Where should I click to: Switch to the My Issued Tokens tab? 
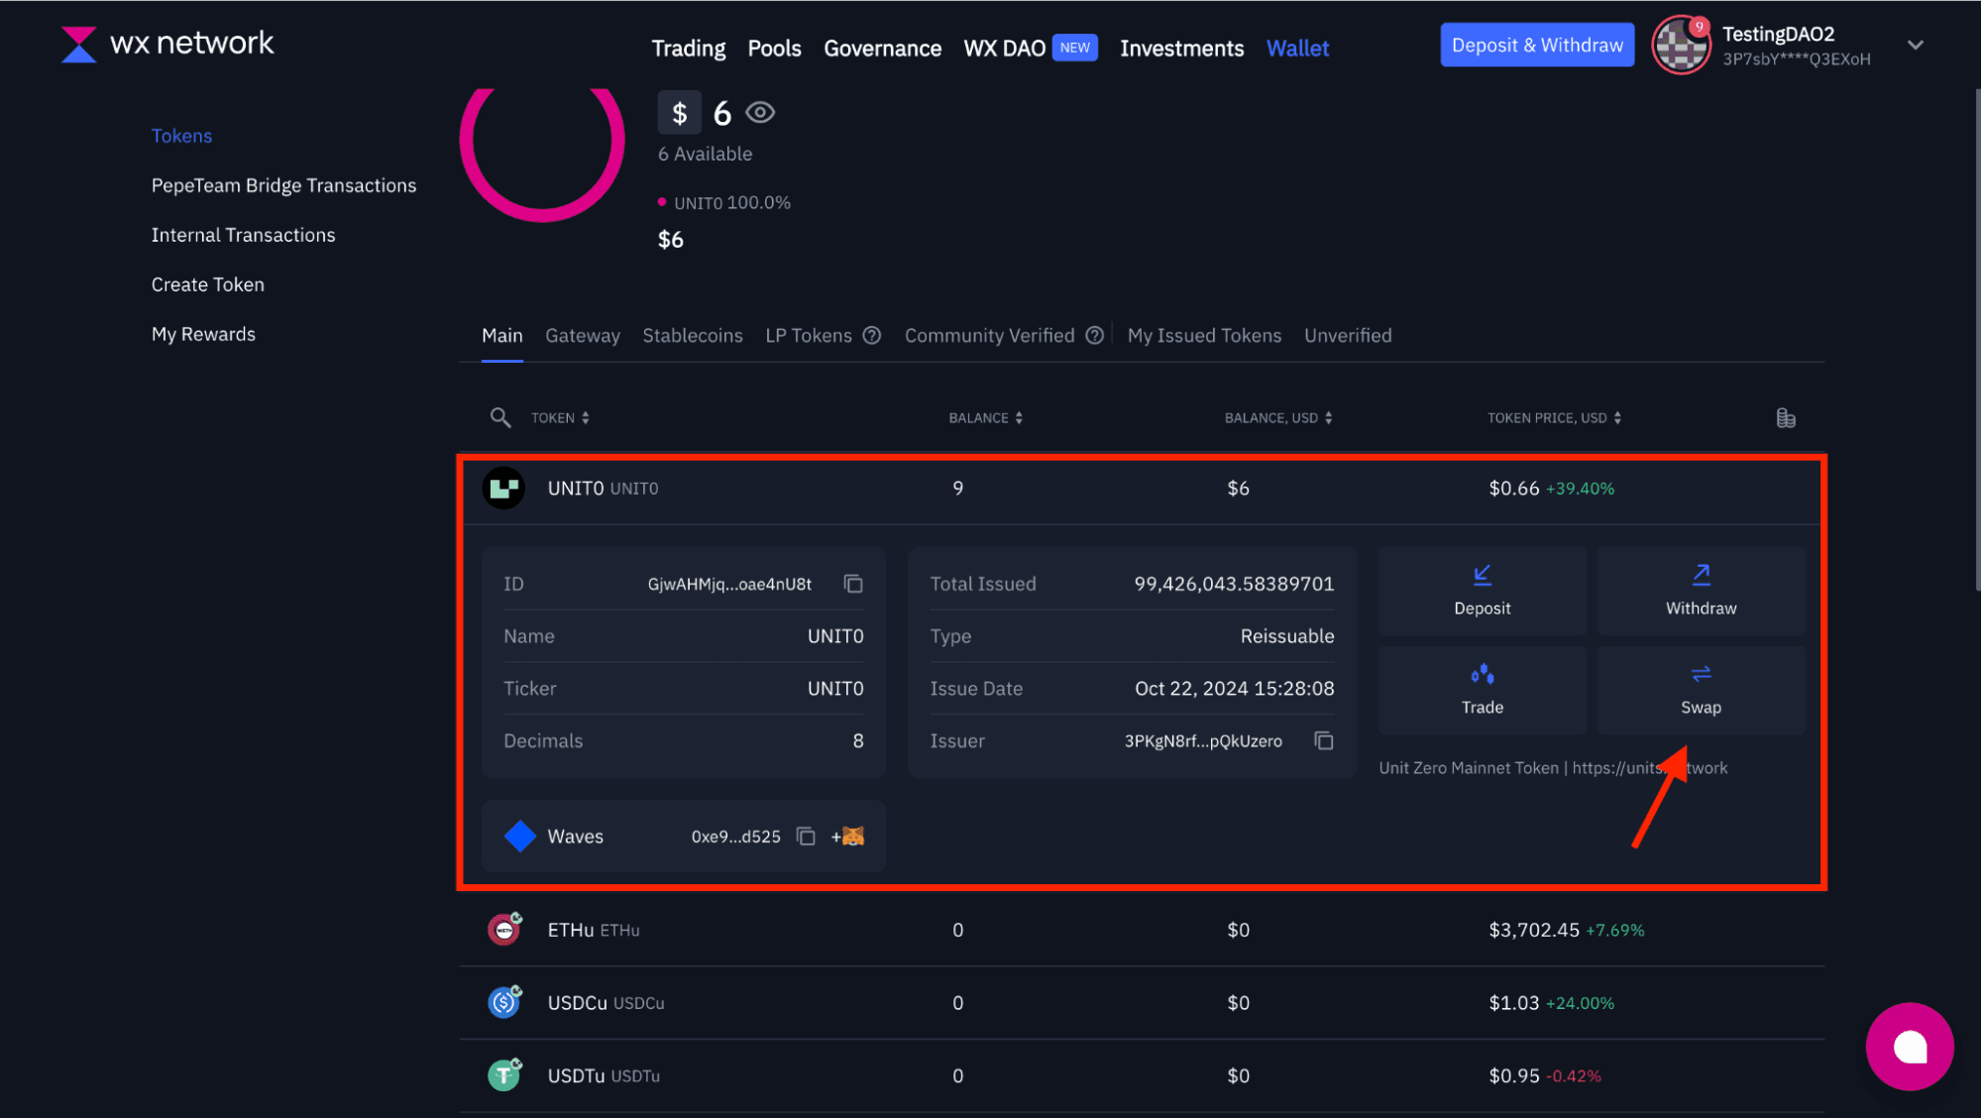1204,335
